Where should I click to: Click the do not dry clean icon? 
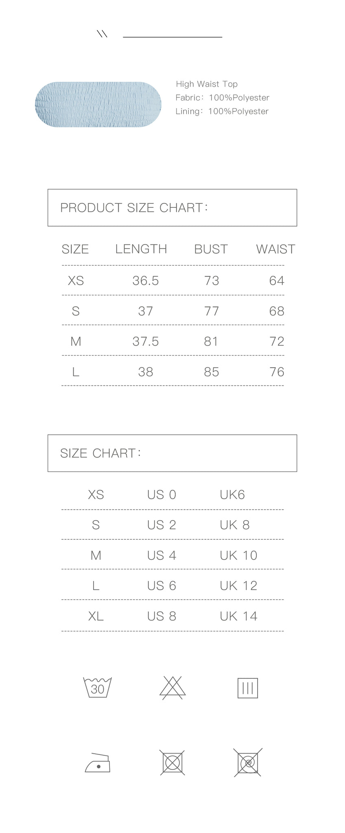coord(248,763)
